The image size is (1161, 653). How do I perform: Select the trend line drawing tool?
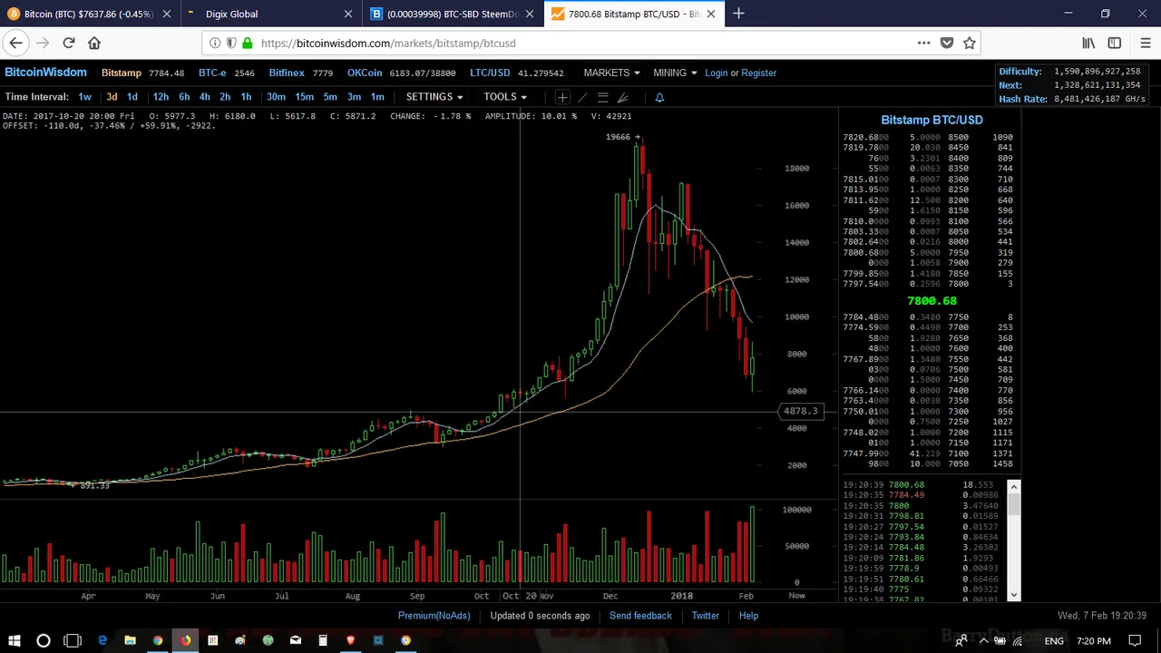coord(582,97)
